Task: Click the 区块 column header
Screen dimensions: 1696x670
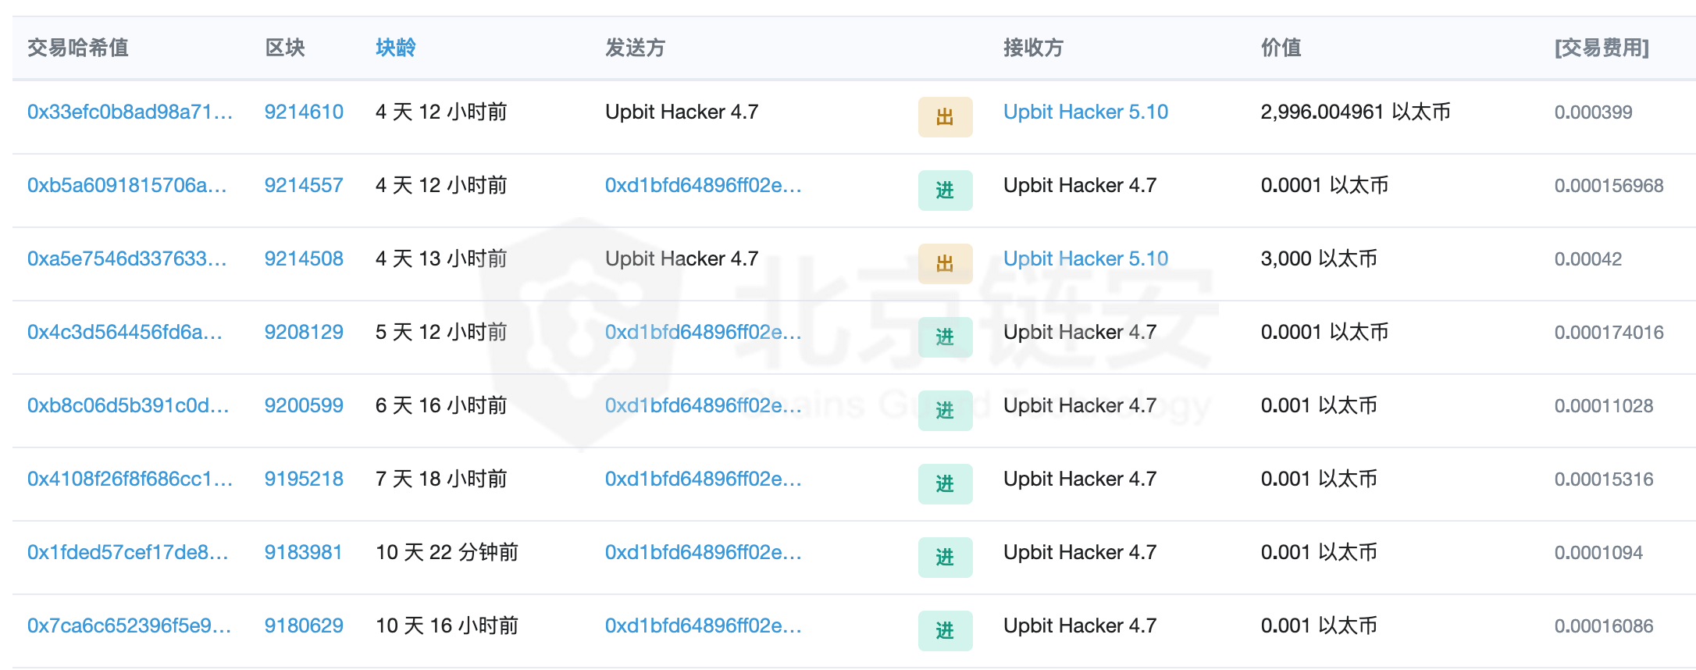Action: click(285, 48)
